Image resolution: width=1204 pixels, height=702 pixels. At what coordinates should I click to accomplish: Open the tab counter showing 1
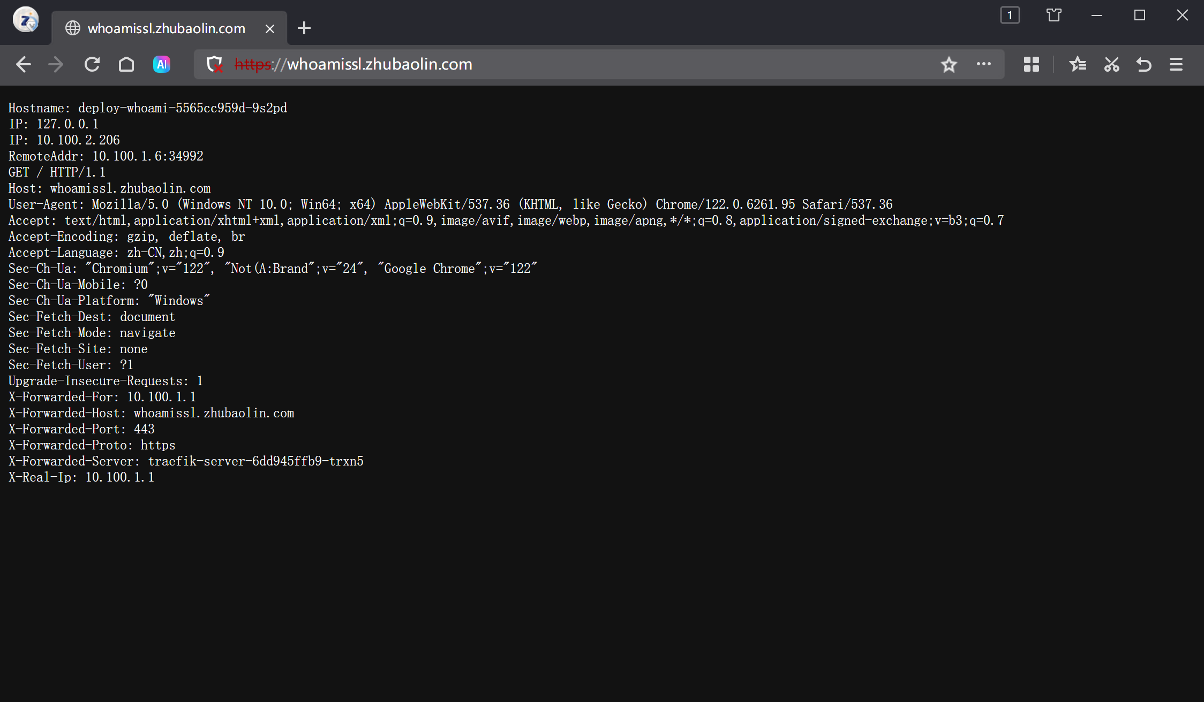click(1010, 16)
